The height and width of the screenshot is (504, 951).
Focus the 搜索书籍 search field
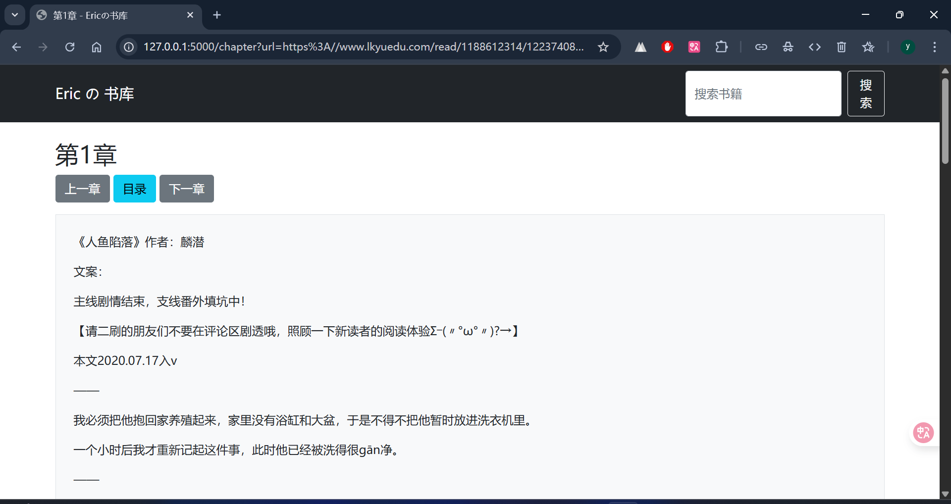click(763, 94)
